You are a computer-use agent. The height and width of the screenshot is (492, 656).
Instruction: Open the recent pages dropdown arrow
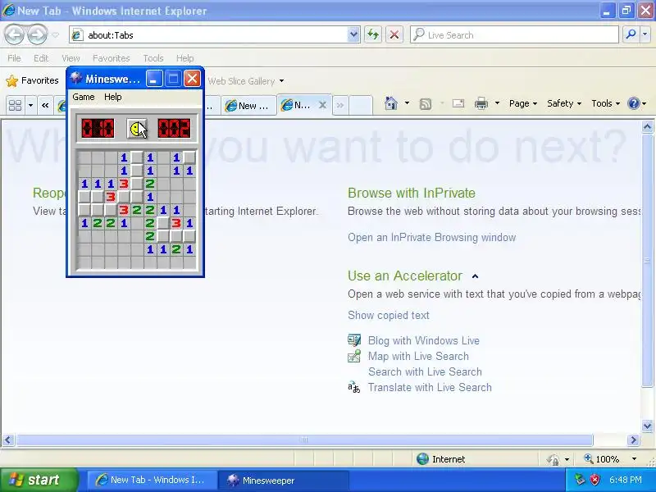(56, 35)
